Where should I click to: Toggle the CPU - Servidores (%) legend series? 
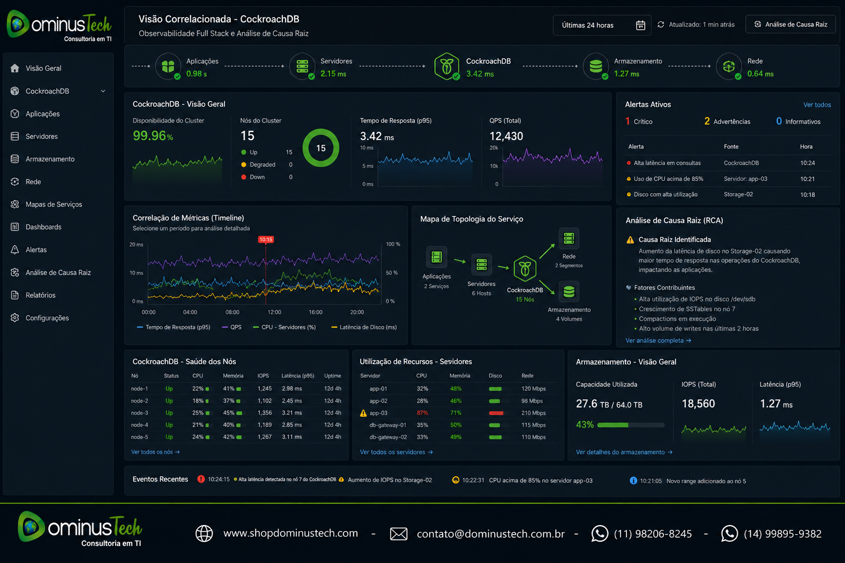[284, 327]
